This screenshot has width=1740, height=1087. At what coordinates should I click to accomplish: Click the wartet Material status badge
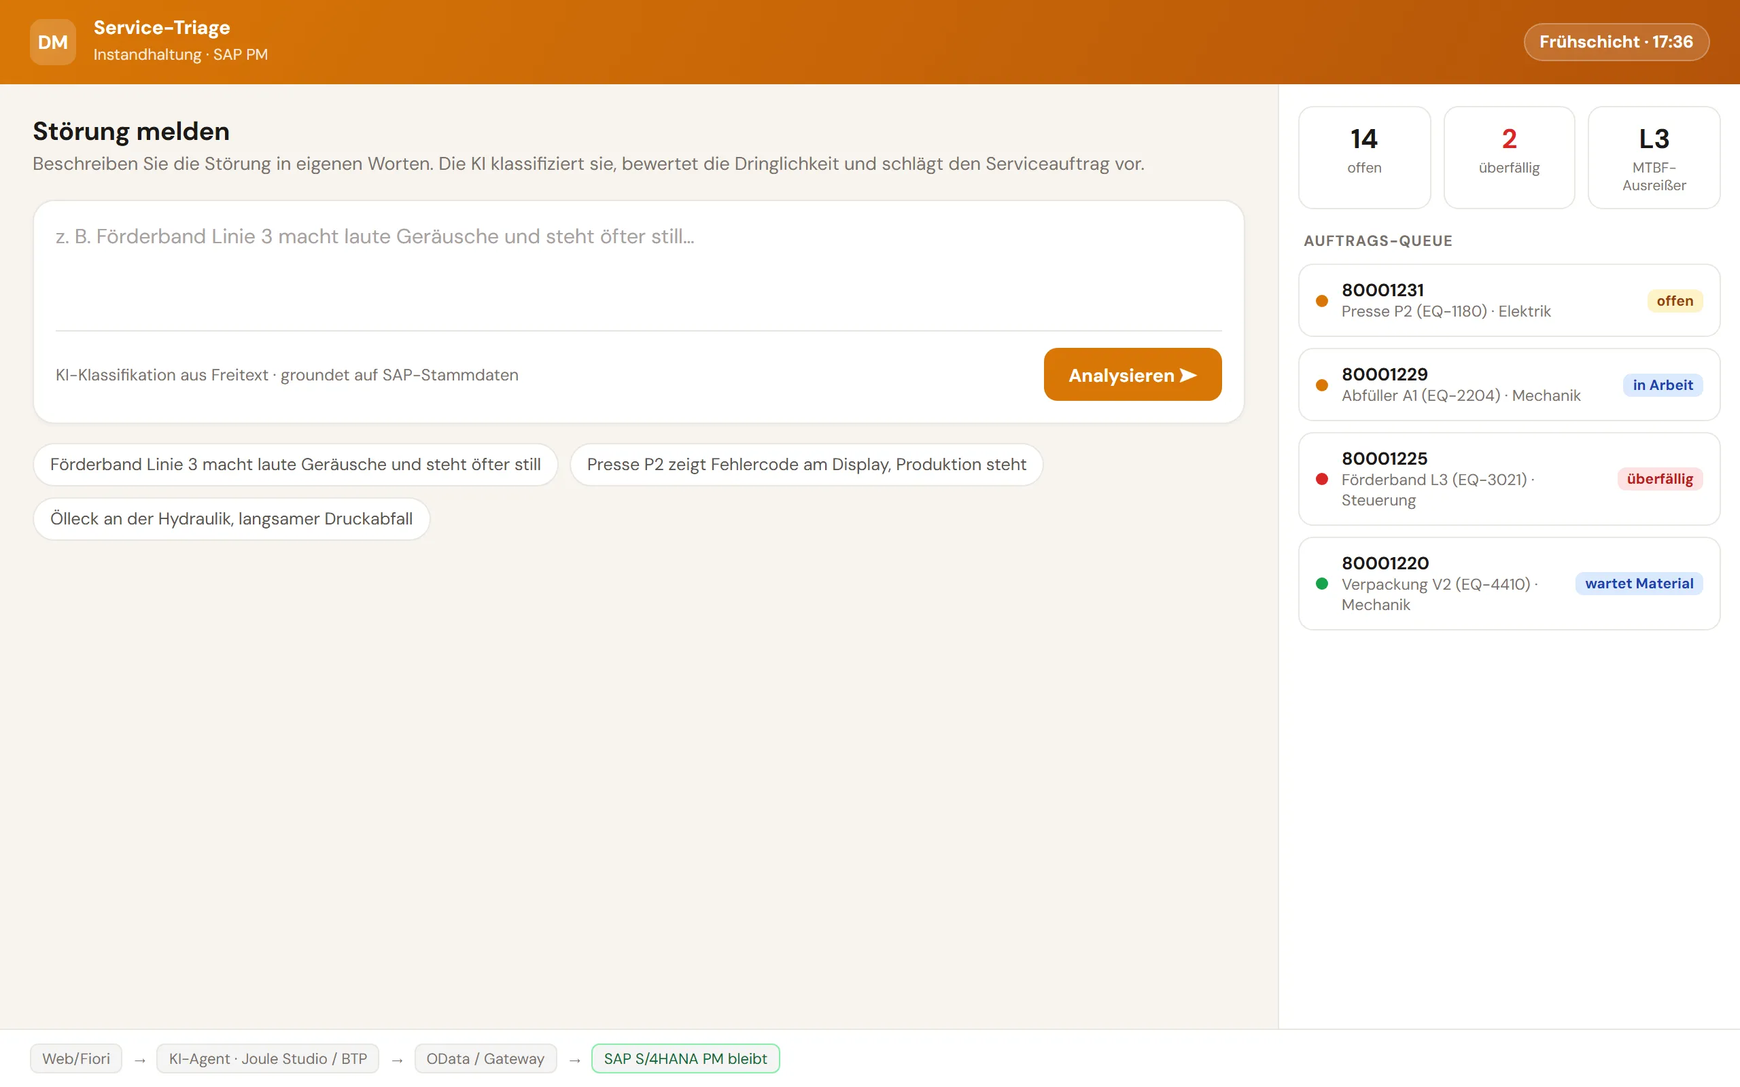(x=1639, y=583)
